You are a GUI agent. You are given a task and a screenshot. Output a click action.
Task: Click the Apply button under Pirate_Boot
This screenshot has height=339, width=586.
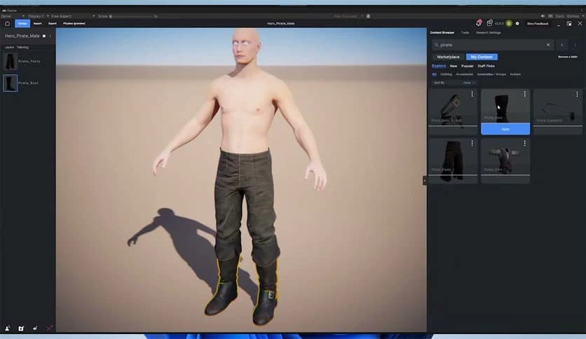[x=505, y=129]
